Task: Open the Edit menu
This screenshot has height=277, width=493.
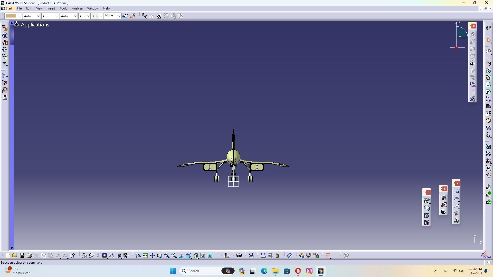Action: pyautogui.click(x=29, y=8)
